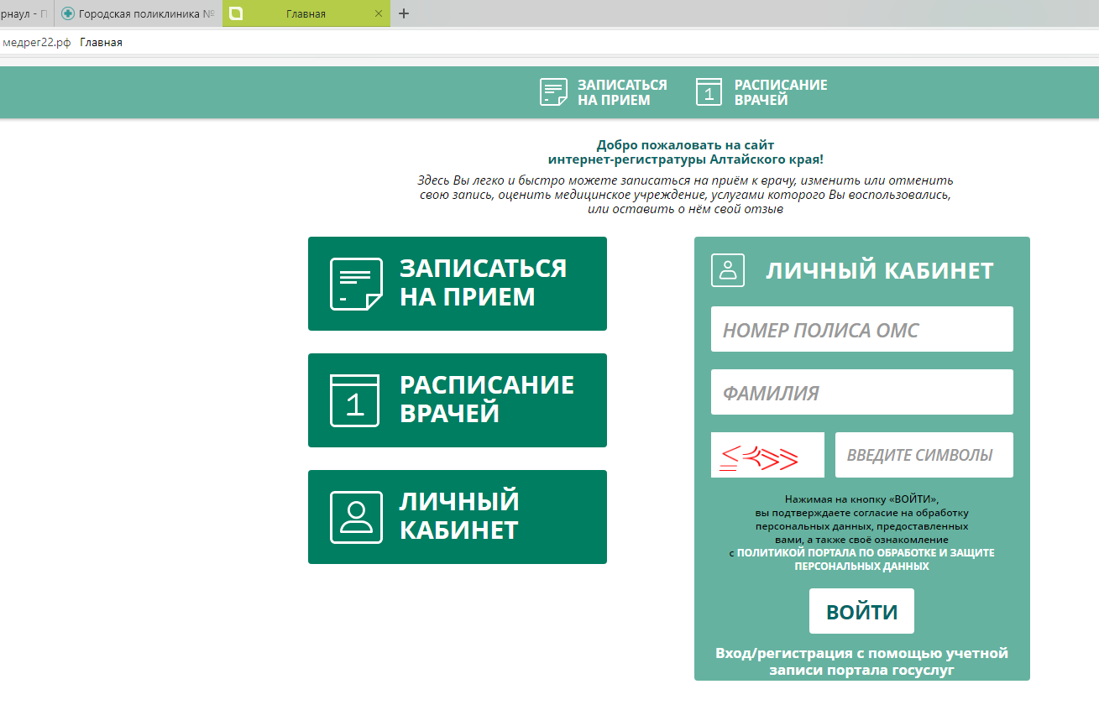
Task: Click the large 'Личный кабинет' green button
Action: click(458, 517)
